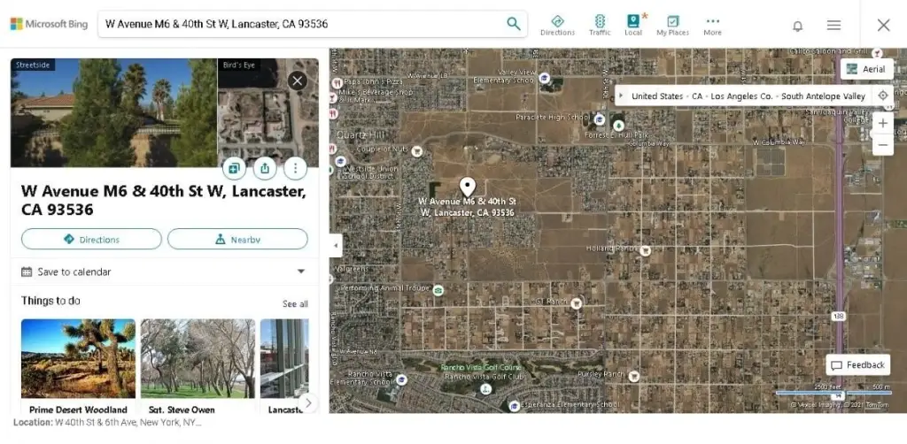Viewport: 907px width, 444px height.
Task: Open the Directions tool in top toolbar
Action: [557, 25]
